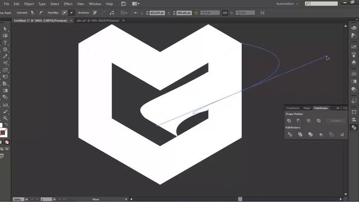Swap fill and stroke colors
The height and width of the screenshot is (202, 359).
click(6, 125)
